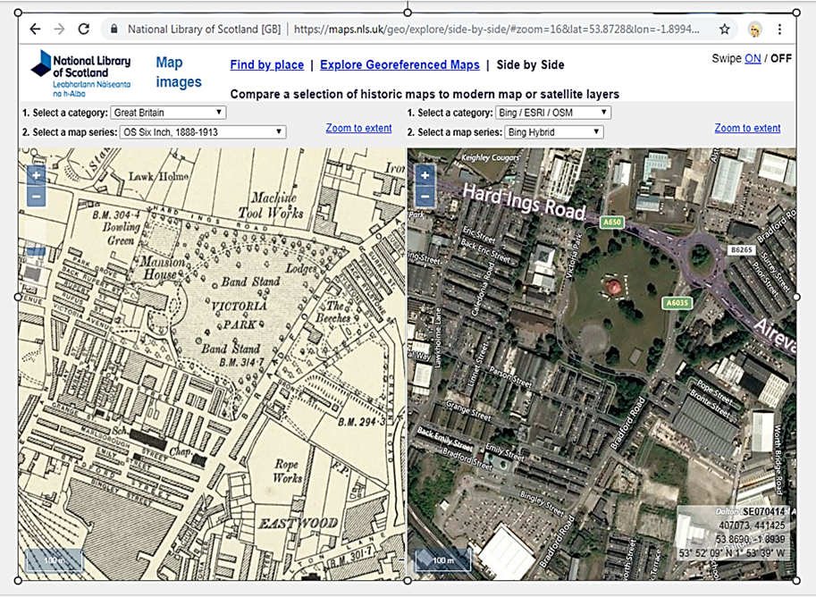Bookmark page with the star icon
Screen dimensions: 816x597
pos(725,29)
